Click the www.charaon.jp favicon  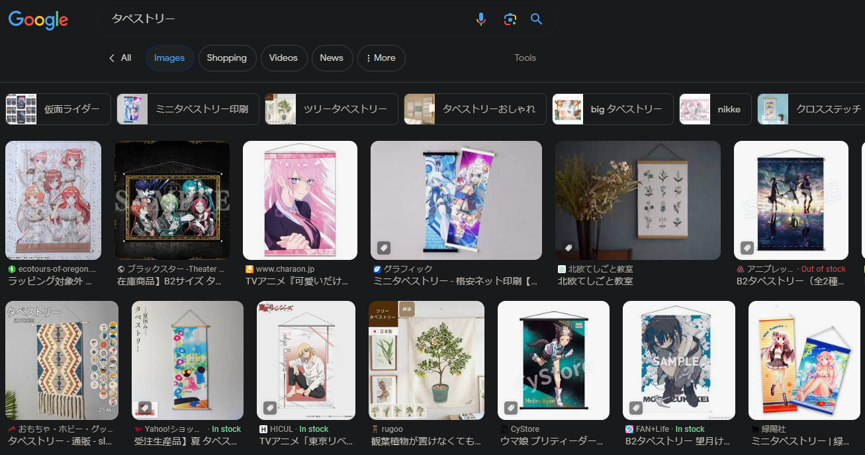tap(249, 269)
